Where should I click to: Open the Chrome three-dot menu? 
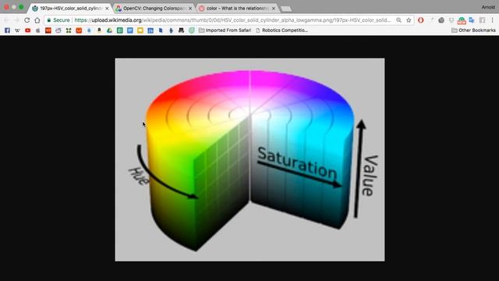(492, 20)
